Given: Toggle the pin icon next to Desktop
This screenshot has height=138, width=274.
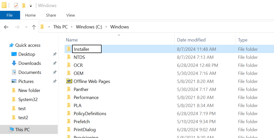Looking at the screenshot, I should pyautogui.click(x=55, y=54).
